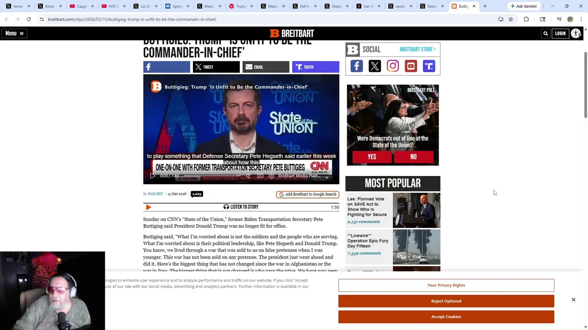Close the cookie consent banner
The height and width of the screenshot is (330, 588).
(x=573, y=300)
